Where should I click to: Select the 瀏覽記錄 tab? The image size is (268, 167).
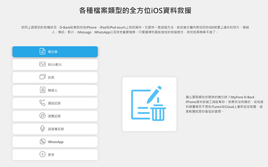point(54,116)
